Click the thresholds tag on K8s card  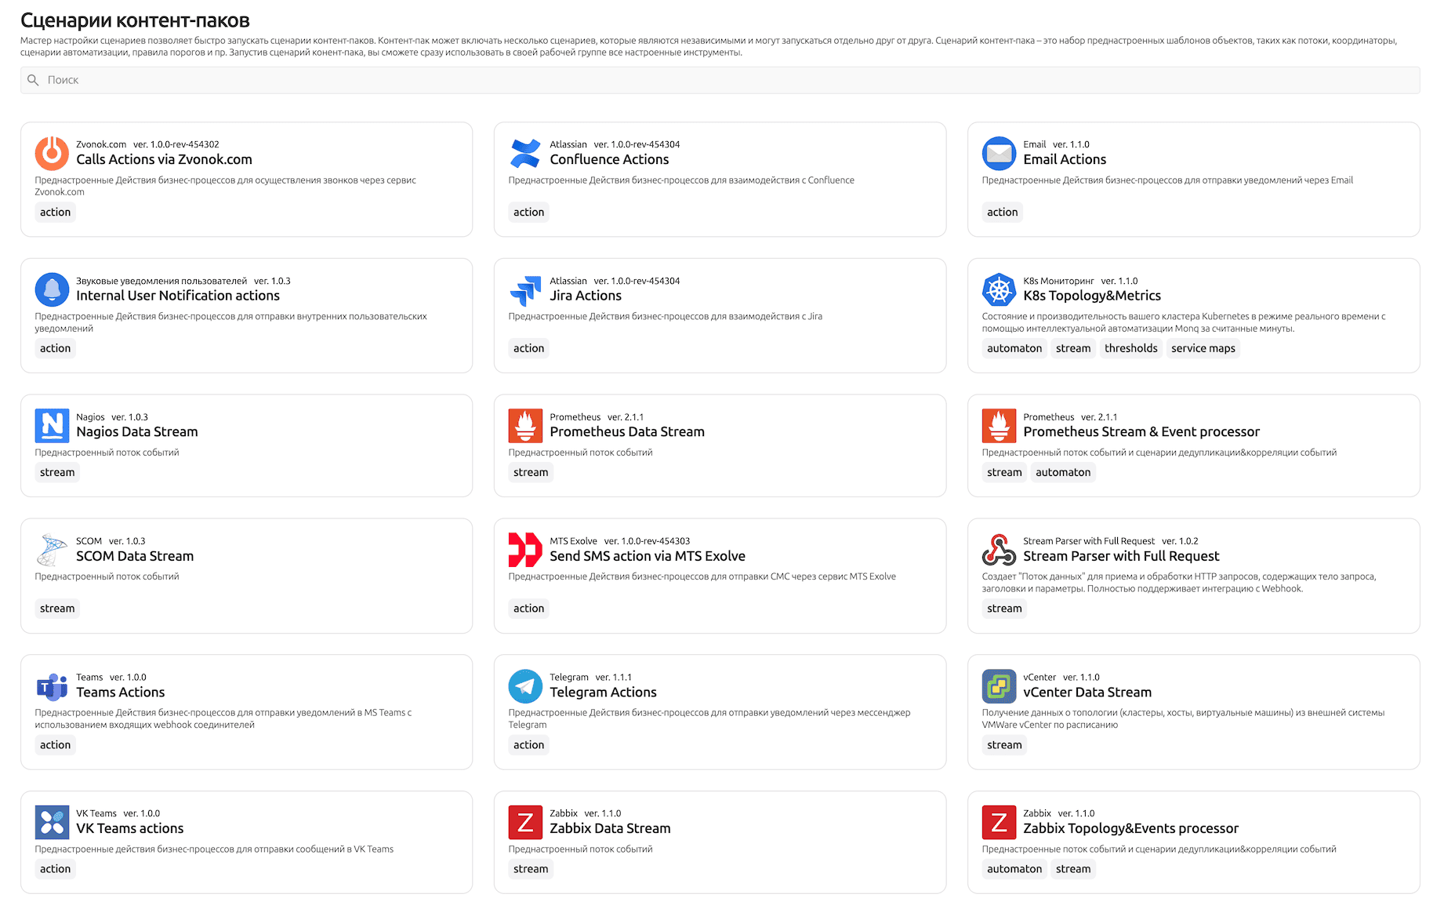[1130, 349]
